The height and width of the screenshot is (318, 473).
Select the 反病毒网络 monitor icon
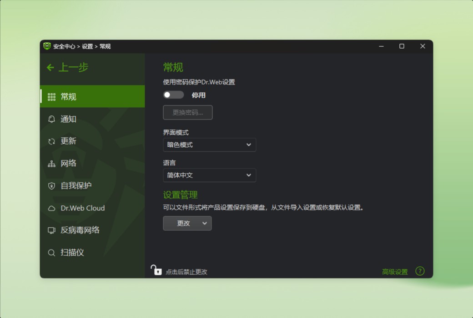51,230
